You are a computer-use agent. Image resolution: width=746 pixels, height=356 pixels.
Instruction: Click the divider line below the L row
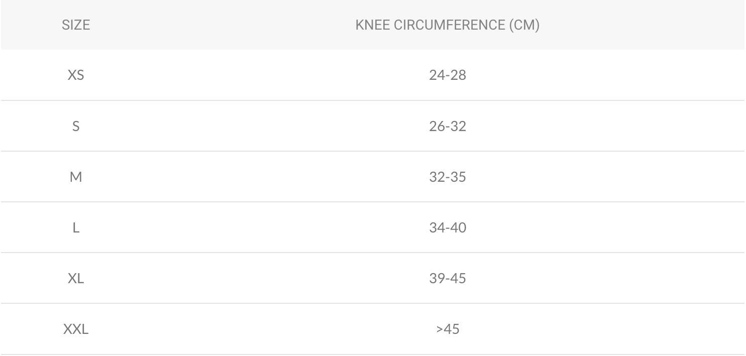(x=373, y=253)
